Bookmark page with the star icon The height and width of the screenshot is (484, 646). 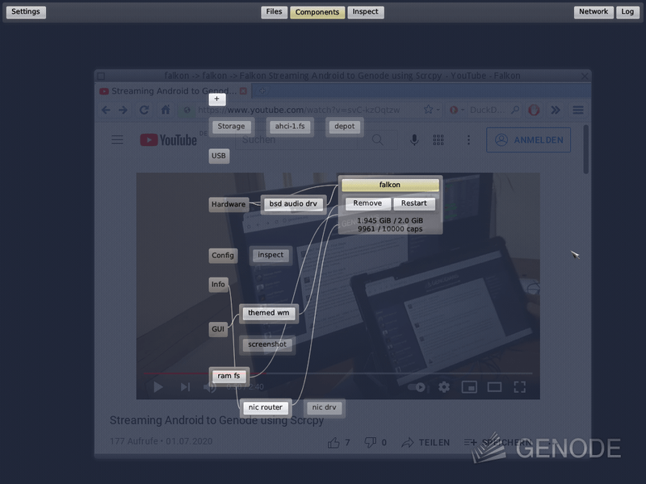(429, 110)
